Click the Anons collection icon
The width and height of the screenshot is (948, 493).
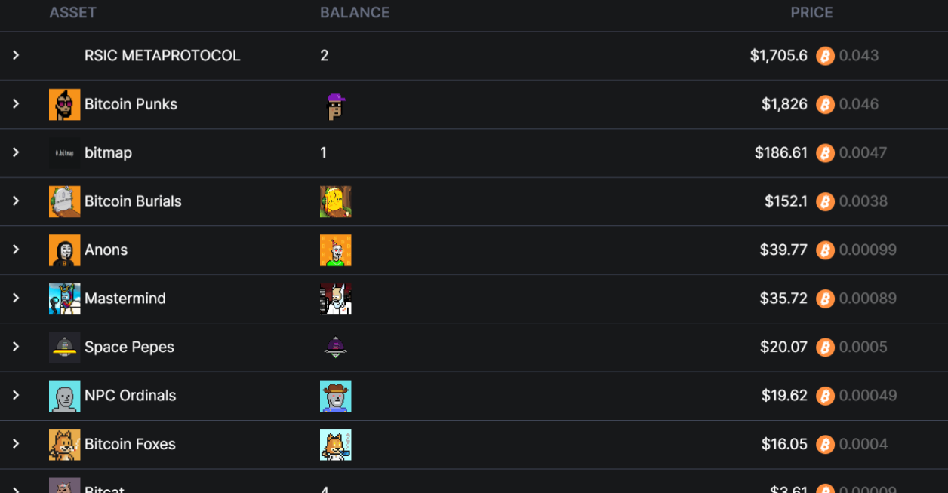[65, 250]
